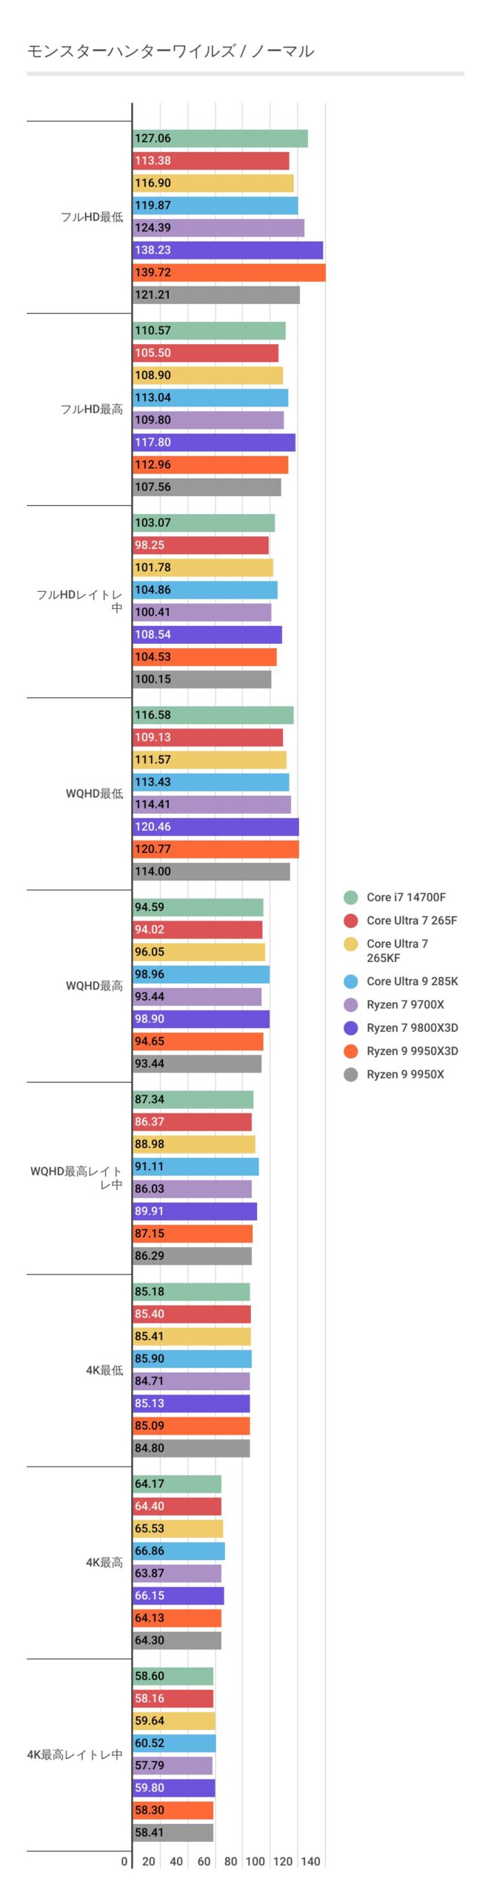Click the orange bar labeled 120.77
Viewport: 491px width, 1899px height.
click(x=216, y=849)
